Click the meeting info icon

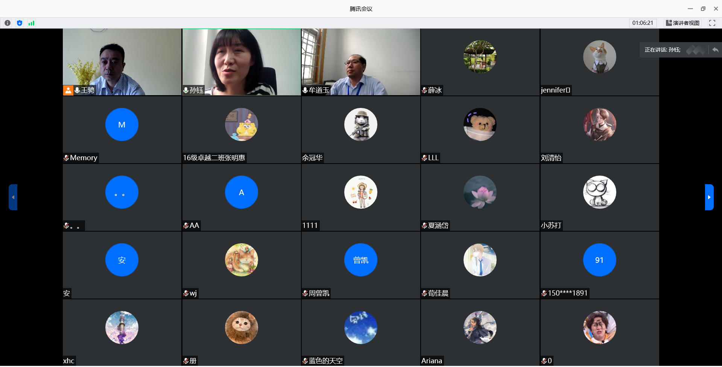(x=8, y=23)
